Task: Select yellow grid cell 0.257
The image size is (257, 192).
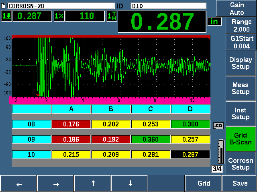Action: click(x=190, y=139)
